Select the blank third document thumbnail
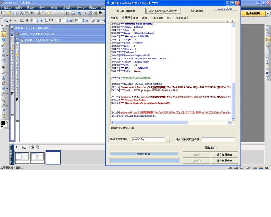271x217 pixels. (x=53, y=158)
